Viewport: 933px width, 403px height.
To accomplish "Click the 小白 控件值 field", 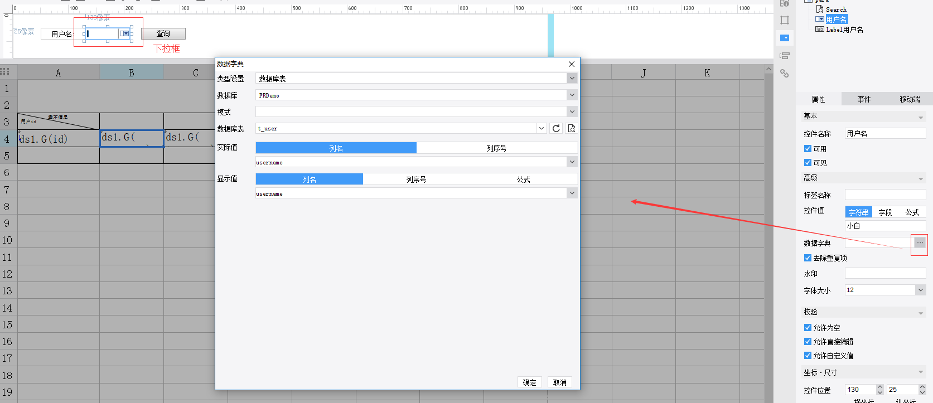I will click(885, 226).
